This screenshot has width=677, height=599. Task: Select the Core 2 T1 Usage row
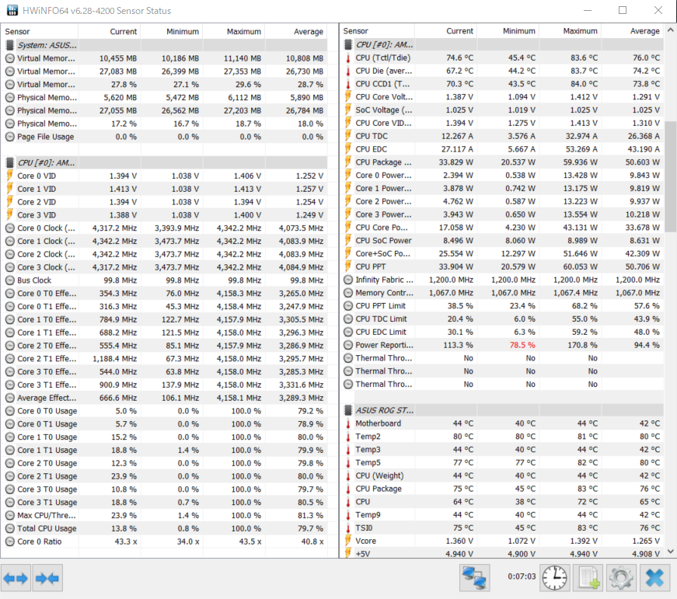(x=164, y=476)
